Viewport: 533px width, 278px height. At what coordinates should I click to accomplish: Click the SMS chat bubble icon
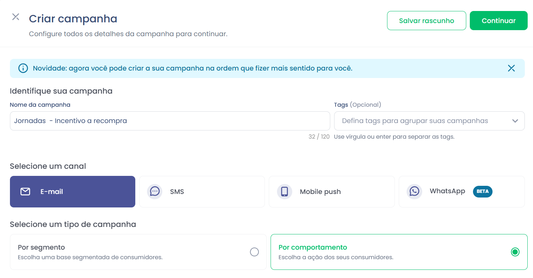coord(155,191)
